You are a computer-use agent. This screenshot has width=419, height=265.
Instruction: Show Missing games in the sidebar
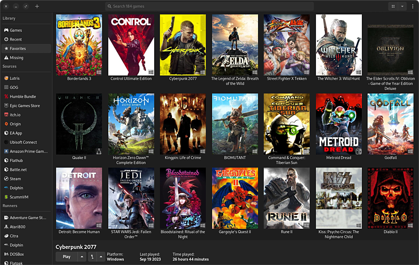pyautogui.click(x=17, y=58)
